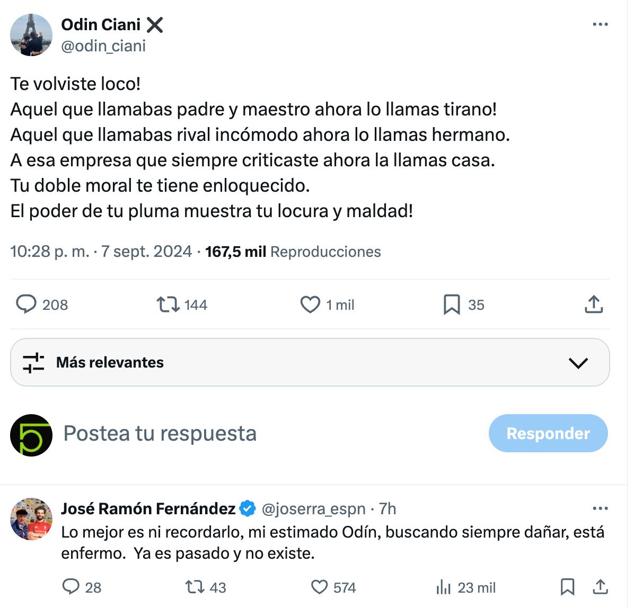Open Odin Ciani's profile picture
The width and height of the screenshot is (634, 608).
(31, 35)
